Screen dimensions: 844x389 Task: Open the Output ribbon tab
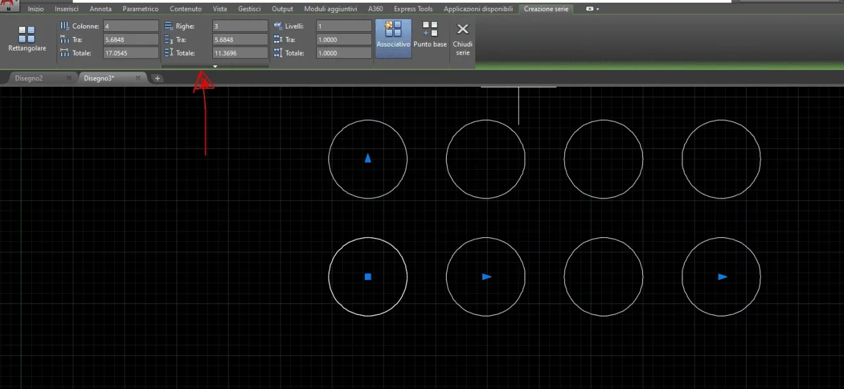click(282, 9)
